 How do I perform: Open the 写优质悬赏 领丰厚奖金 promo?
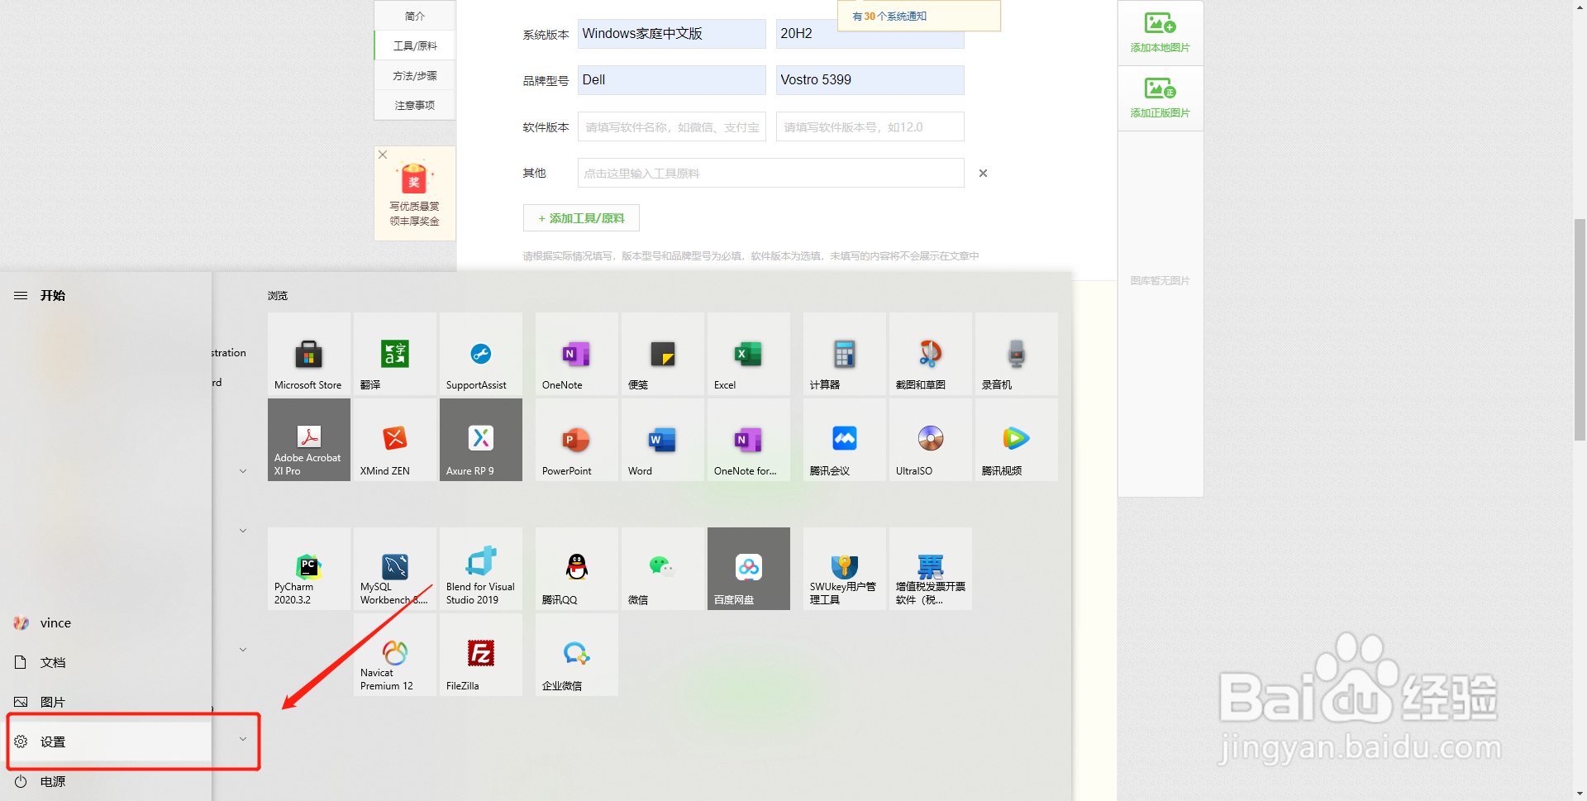click(x=415, y=194)
